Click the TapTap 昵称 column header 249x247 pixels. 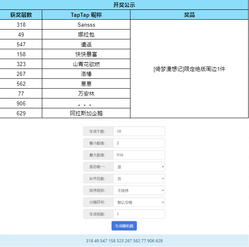[x=86, y=15]
